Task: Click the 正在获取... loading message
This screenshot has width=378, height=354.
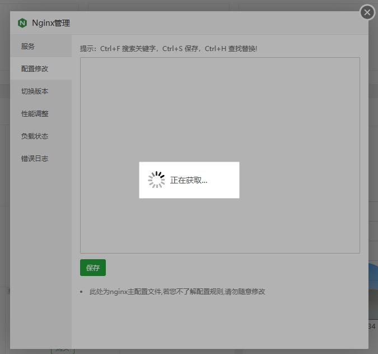Action: pyautogui.click(x=189, y=180)
